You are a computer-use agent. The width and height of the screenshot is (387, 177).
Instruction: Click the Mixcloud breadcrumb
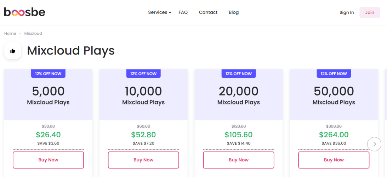[x=33, y=34]
